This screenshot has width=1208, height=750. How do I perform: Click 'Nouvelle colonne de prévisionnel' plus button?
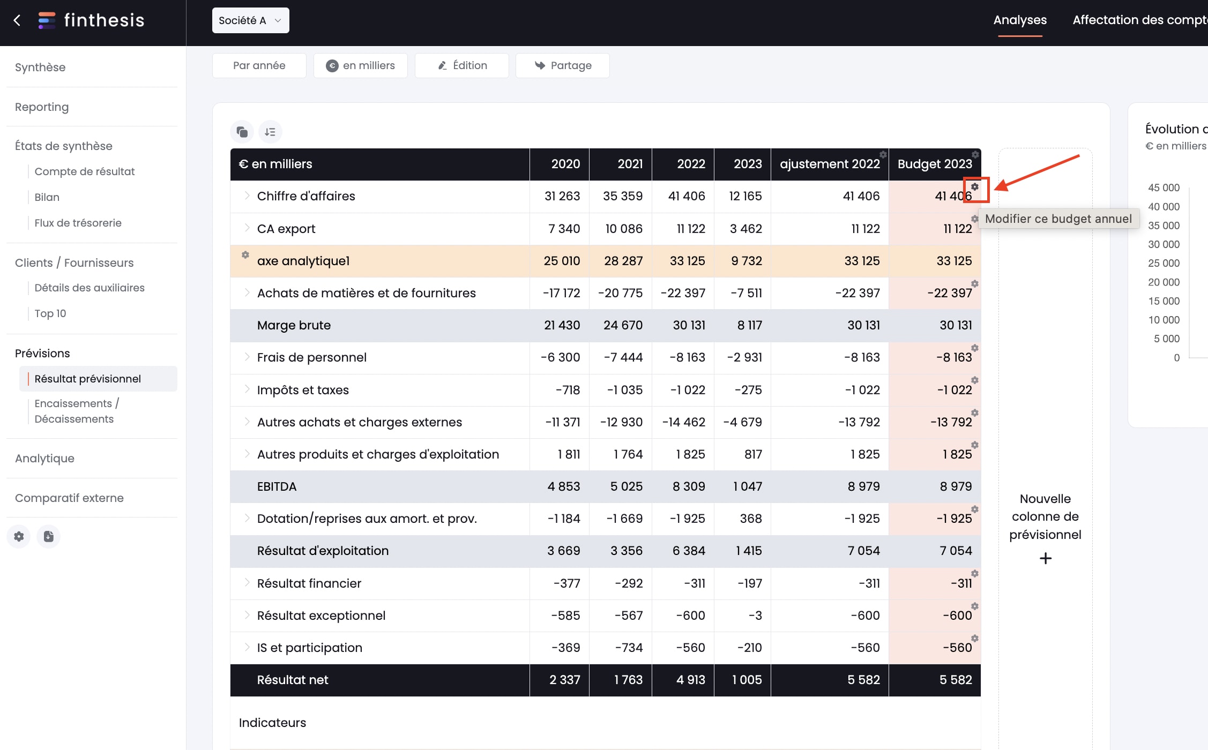click(x=1045, y=557)
